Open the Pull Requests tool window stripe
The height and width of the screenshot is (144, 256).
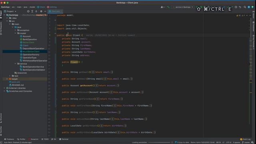[1, 28]
